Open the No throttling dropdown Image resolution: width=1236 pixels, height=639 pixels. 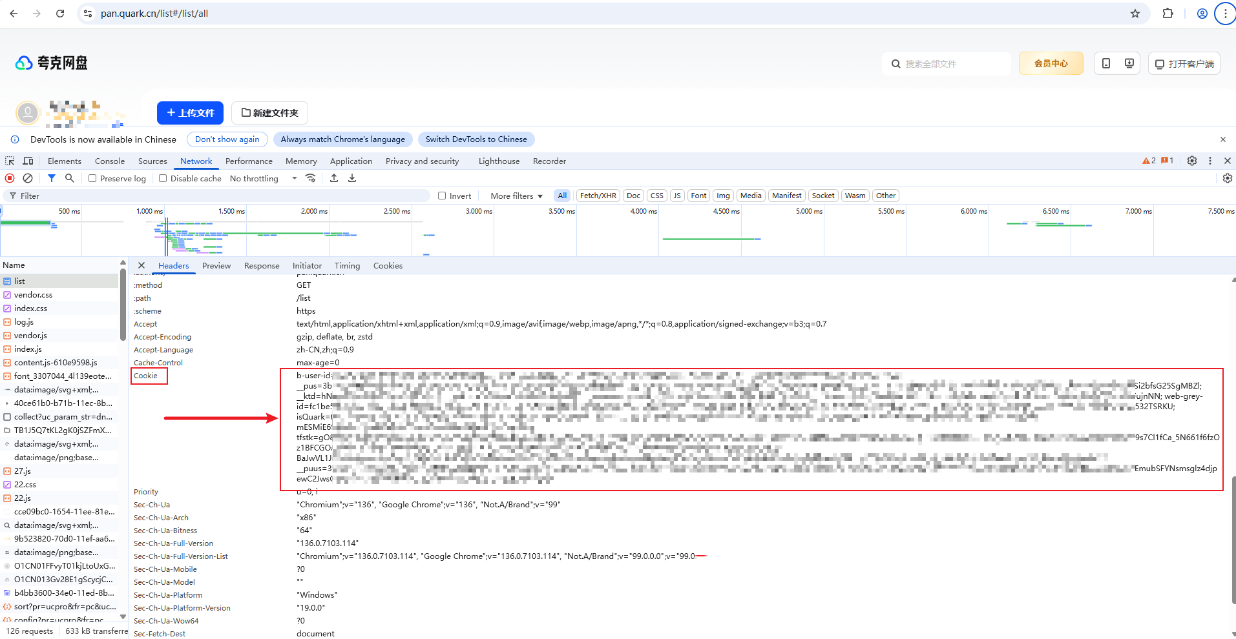click(x=263, y=179)
